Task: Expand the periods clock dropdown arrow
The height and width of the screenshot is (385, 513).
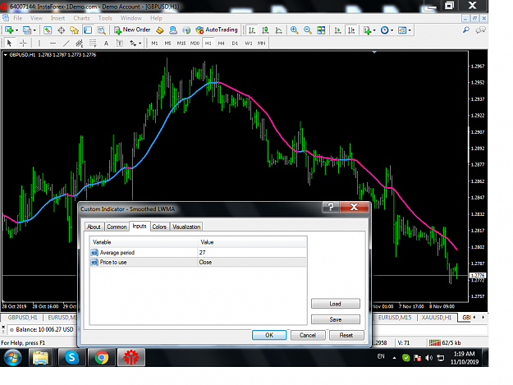Action: [392, 30]
